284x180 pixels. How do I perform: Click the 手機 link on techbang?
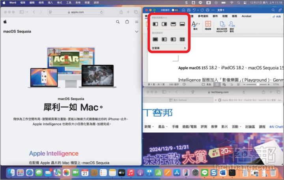[175, 127]
